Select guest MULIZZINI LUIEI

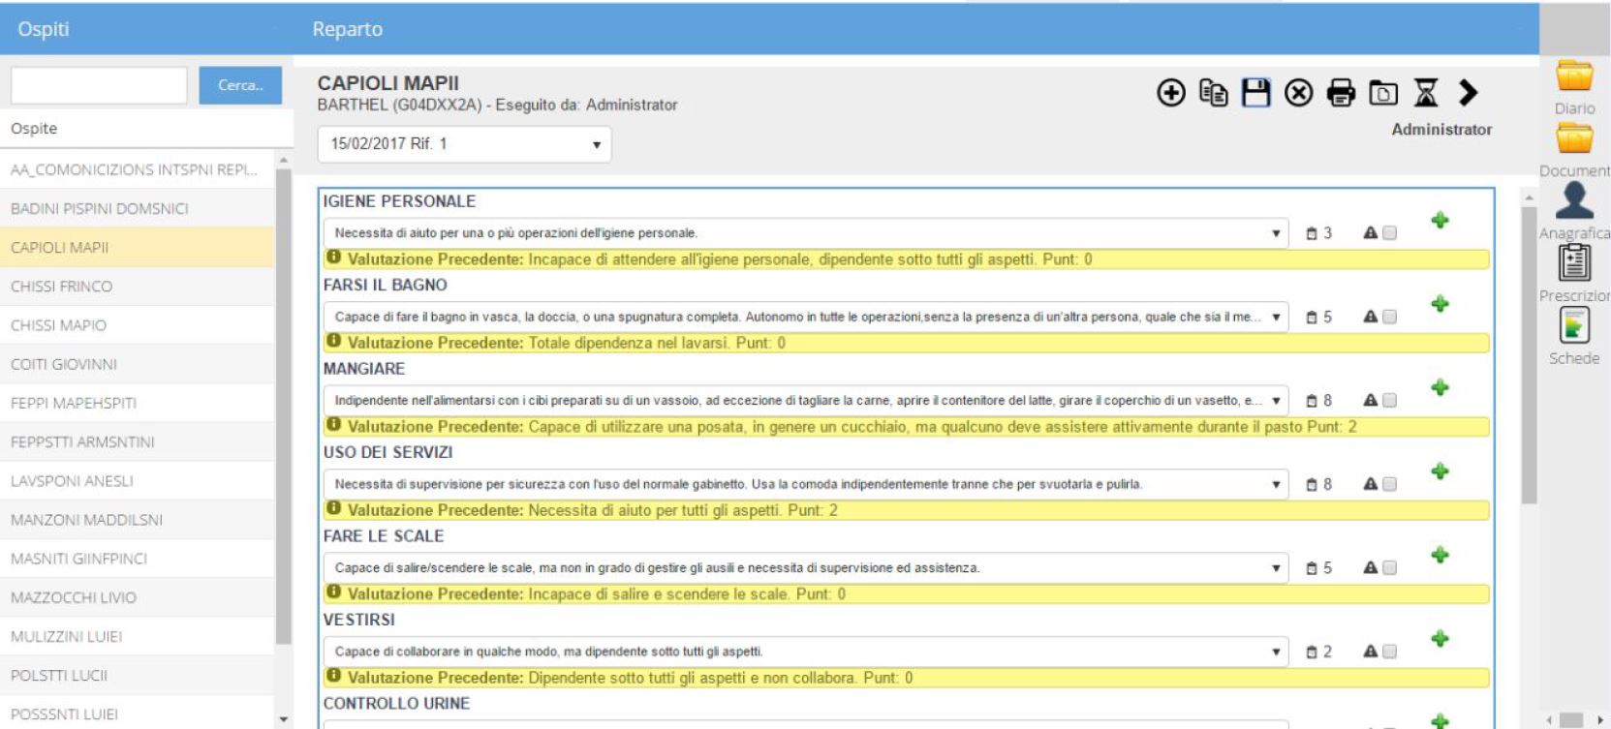138,636
